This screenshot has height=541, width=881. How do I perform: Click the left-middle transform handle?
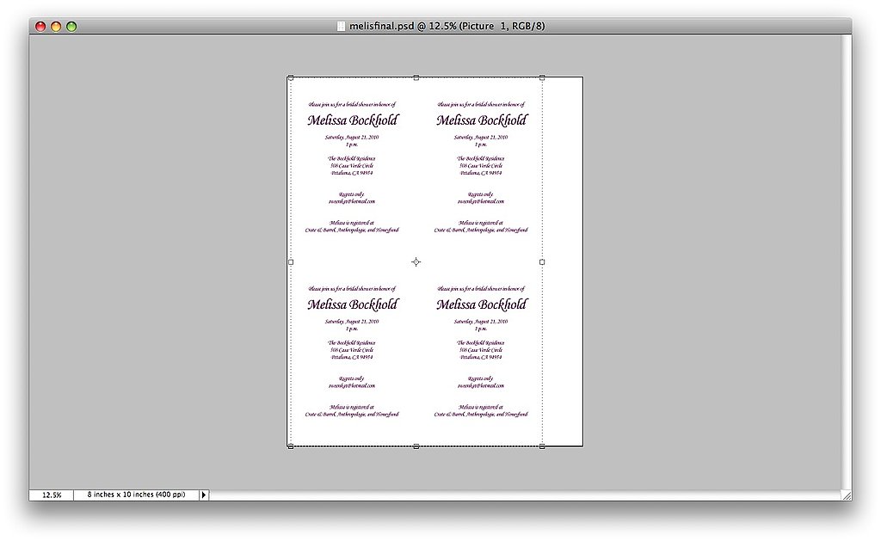coord(291,261)
